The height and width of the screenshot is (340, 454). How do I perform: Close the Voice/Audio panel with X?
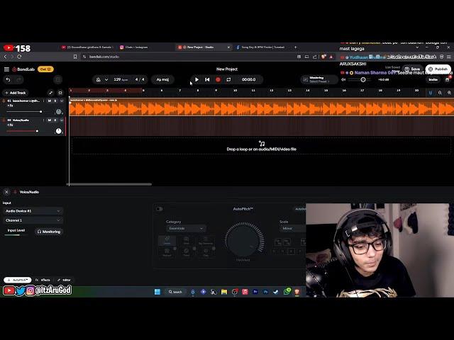coord(6,192)
